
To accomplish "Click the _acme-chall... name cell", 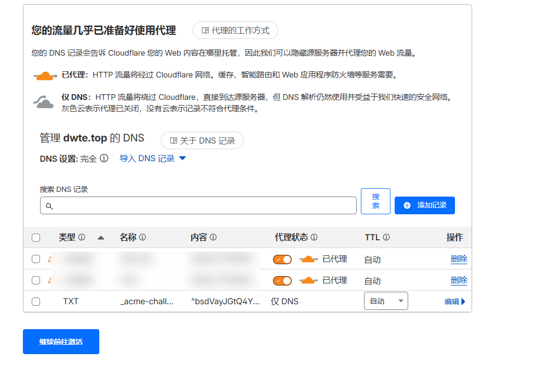I will (147, 301).
